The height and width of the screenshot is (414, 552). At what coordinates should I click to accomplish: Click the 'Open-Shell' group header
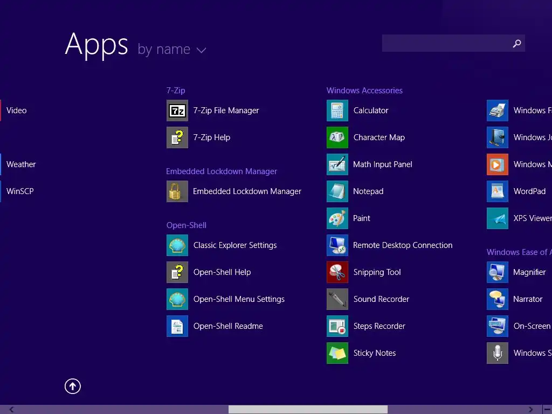tap(186, 225)
